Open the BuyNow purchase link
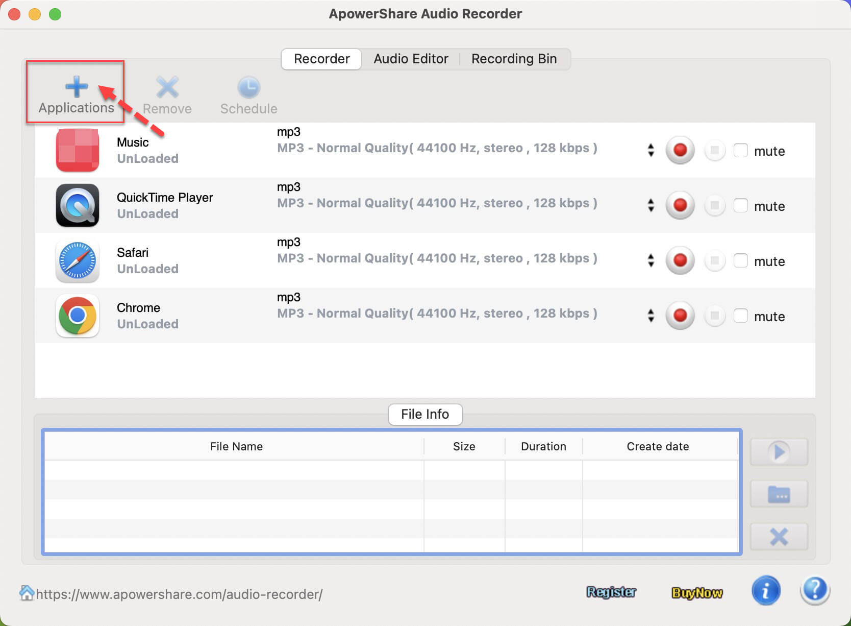 point(697,592)
